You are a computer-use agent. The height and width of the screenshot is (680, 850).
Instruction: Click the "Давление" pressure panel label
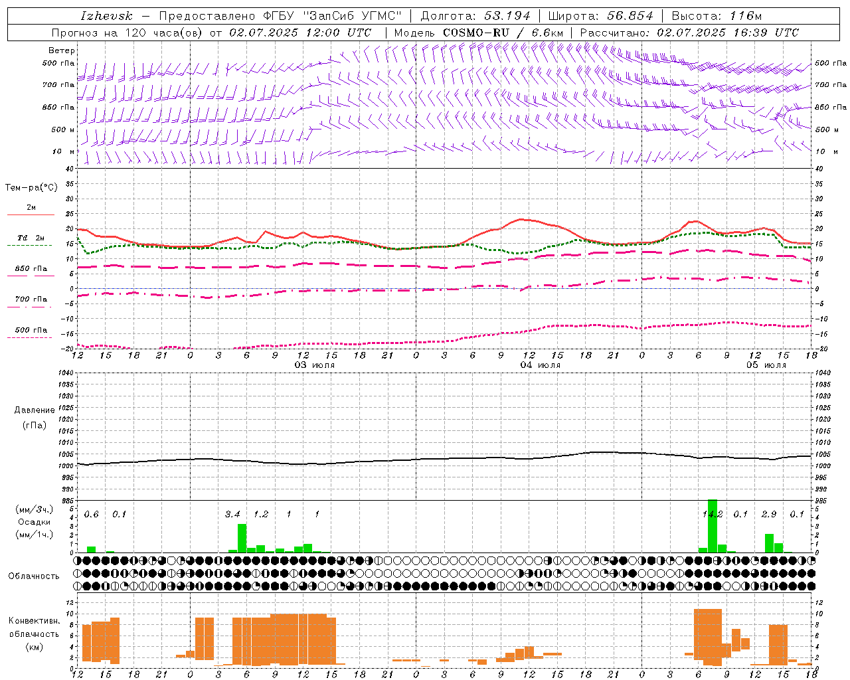(34, 410)
